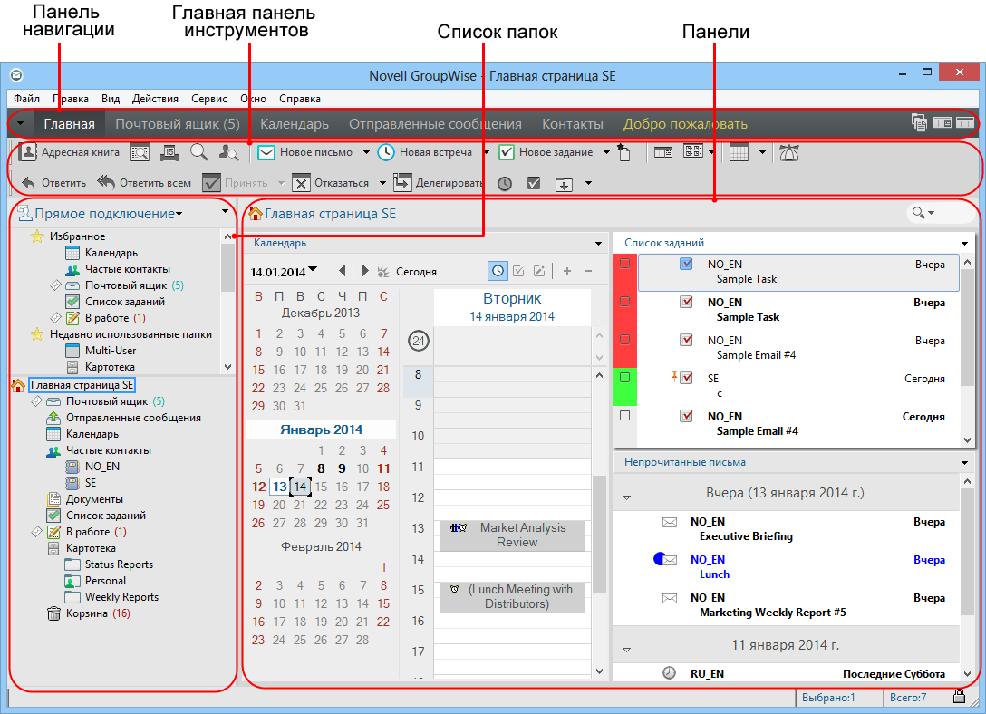Click the new document icon with star
The width and height of the screenshot is (986, 714).
pos(623,152)
